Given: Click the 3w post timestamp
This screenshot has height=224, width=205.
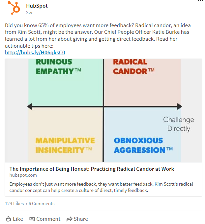Looking at the screenshot, I should (29, 13).
